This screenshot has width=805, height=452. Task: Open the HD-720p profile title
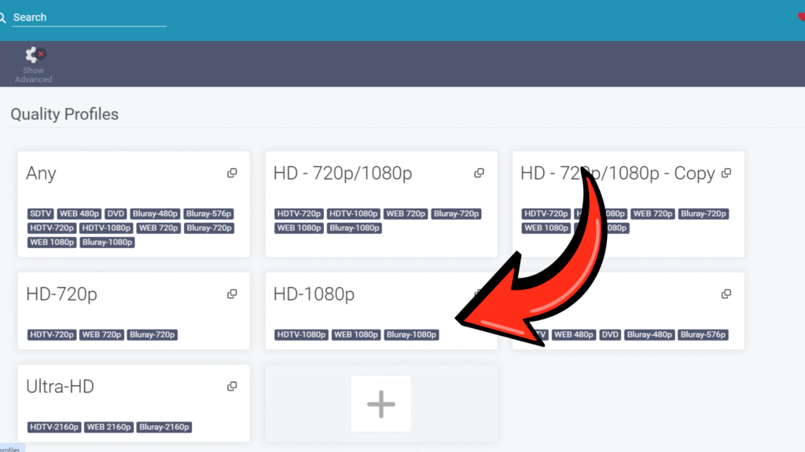coord(61,294)
